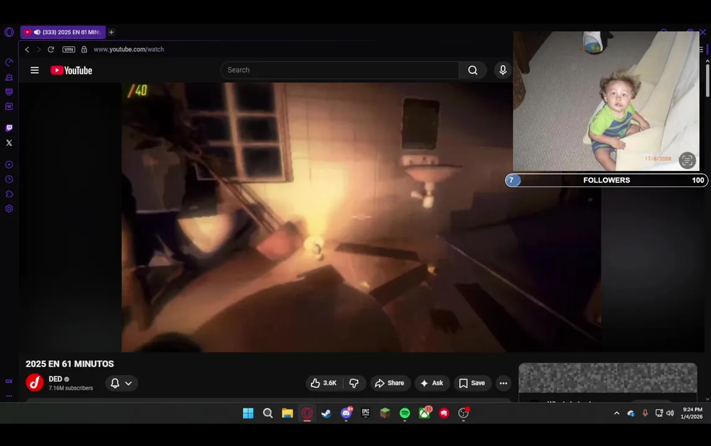The width and height of the screenshot is (711, 446).
Task: Click the microphone tray indicator
Action: [x=645, y=413]
